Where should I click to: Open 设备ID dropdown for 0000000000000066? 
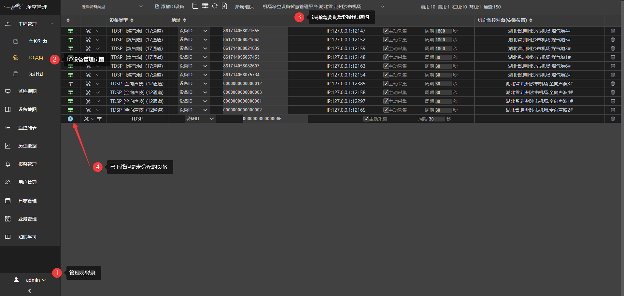click(200, 119)
